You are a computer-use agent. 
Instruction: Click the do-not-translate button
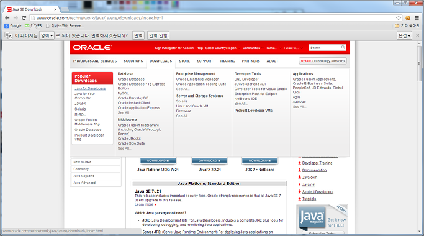158,35
